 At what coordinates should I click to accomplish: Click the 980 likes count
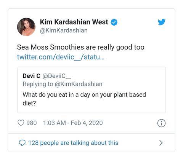click(32, 123)
